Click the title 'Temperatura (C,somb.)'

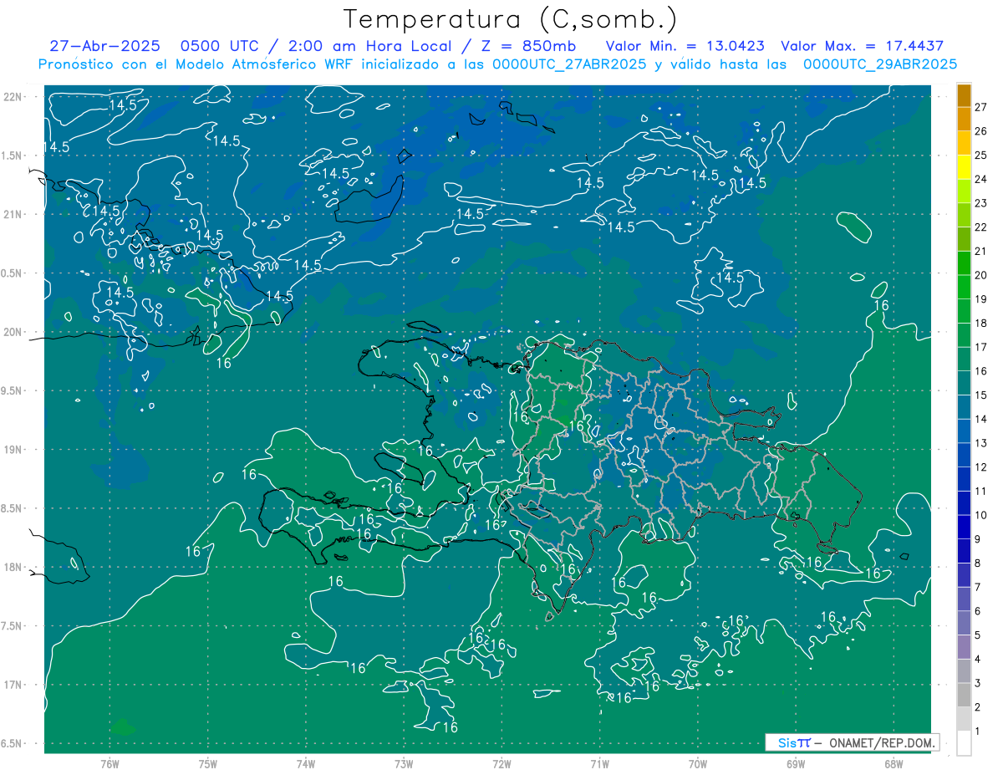pyautogui.click(x=510, y=19)
